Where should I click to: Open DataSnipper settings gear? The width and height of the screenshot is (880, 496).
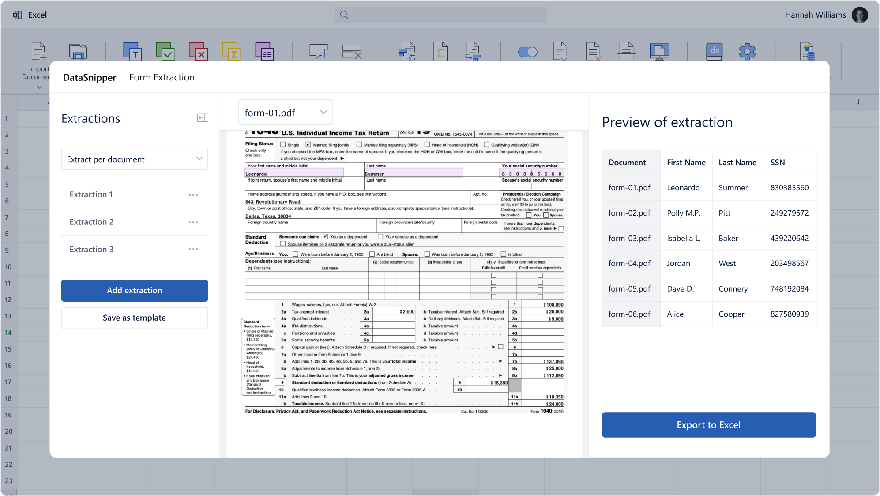pyautogui.click(x=747, y=51)
